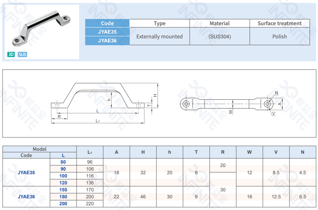Screen dimensions: 318x210
Task: Click the Polish surface treatment cell
Action: point(279,37)
